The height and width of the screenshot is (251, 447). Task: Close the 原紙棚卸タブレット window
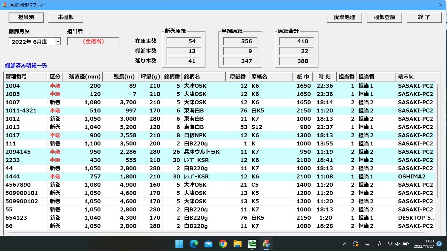tap(440, 5)
